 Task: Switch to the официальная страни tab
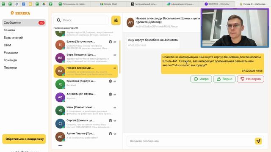click(x=181, y=4)
